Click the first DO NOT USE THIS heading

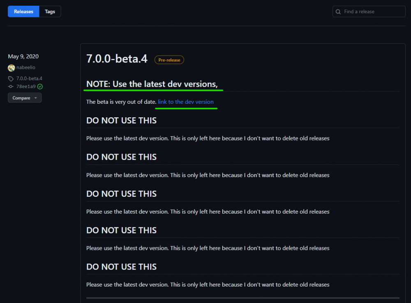pyautogui.click(x=121, y=121)
